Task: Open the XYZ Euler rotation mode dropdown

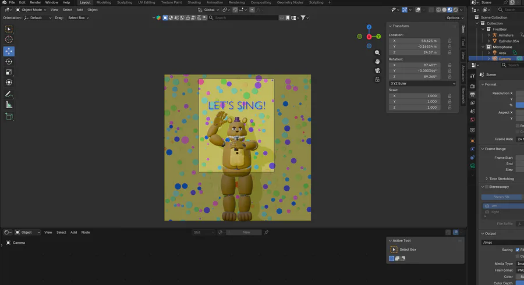Action: coord(422,84)
